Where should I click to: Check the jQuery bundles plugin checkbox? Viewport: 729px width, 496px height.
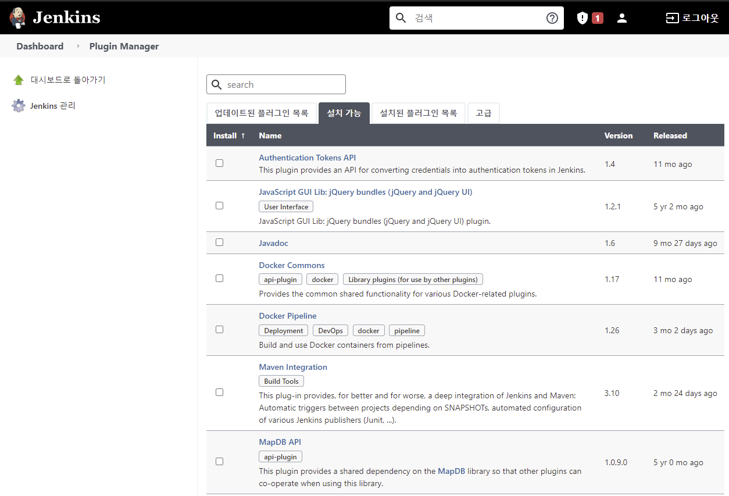[x=219, y=206]
